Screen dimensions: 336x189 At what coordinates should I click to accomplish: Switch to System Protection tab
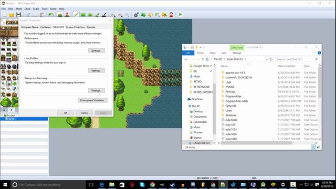click(75, 27)
